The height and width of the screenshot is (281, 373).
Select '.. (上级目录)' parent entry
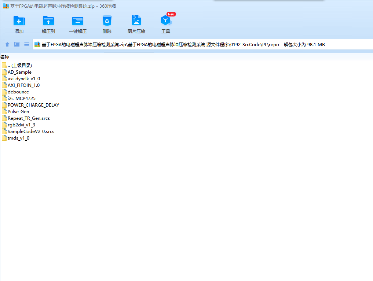coord(20,65)
